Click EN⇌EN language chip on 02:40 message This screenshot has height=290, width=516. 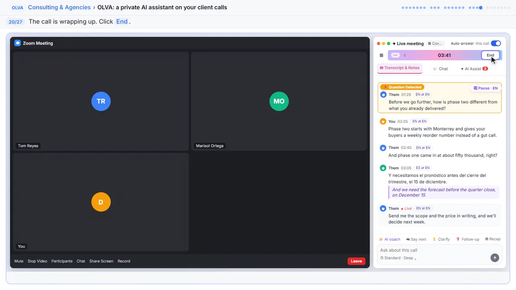pos(423,148)
